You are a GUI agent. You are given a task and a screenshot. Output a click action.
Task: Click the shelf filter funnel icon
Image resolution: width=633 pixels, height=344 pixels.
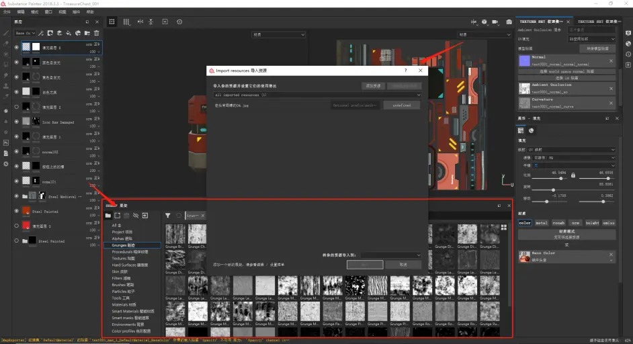[x=167, y=216]
